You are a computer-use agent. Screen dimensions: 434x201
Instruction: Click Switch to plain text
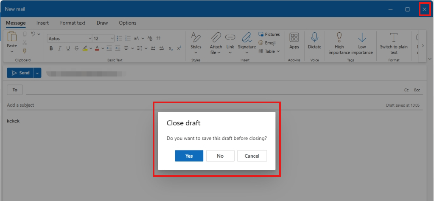click(394, 43)
